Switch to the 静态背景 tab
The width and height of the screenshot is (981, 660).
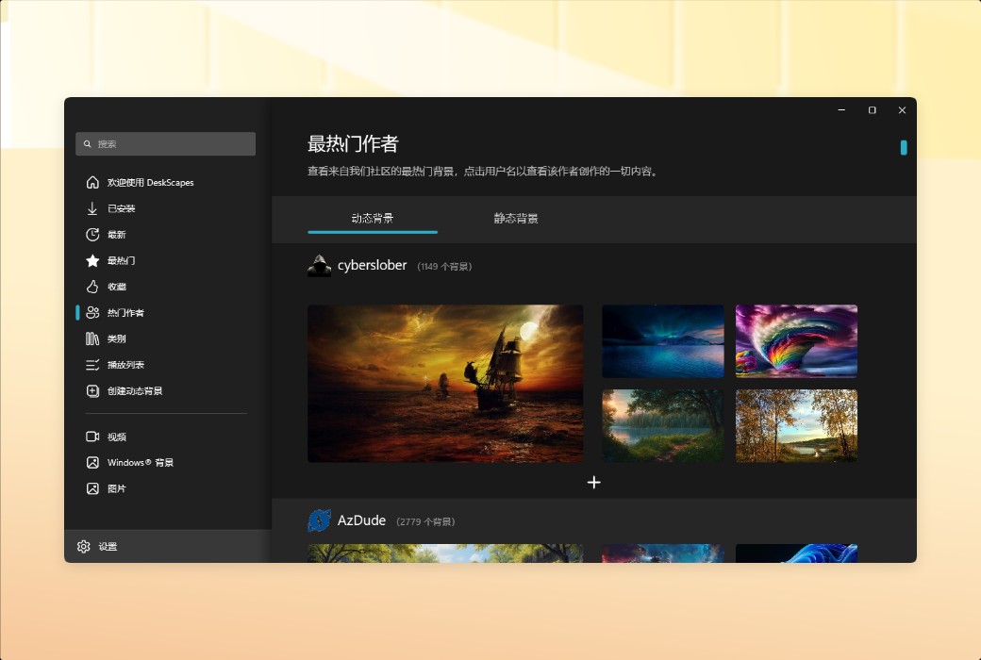tap(515, 217)
